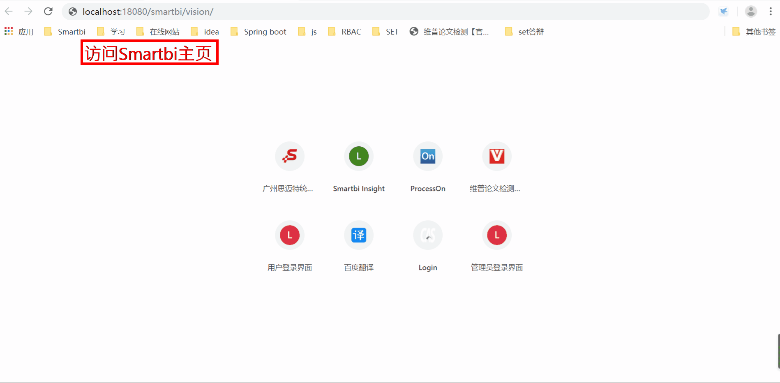This screenshot has width=780, height=383.
Task: Open the set答辩 bookmark folder
Action: (524, 32)
